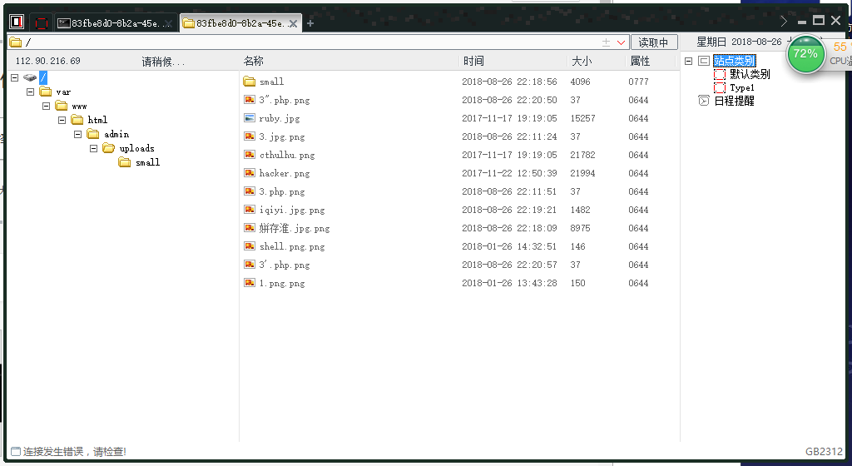Select the file name 妍存淮.jpg.png
Viewport: 852px width, 466px height.
295,228
